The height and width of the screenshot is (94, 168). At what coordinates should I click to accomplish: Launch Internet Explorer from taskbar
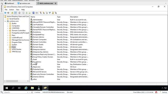tap(26, 88)
